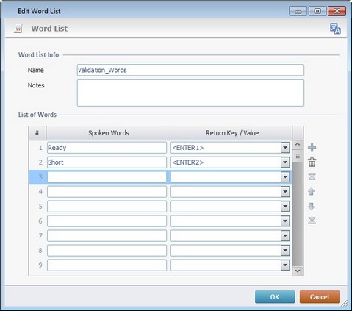Image resolution: width=352 pixels, height=311 pixels.
Task: Click the scrollbar down arrow in word list
Action: click(x=298, y=271)
